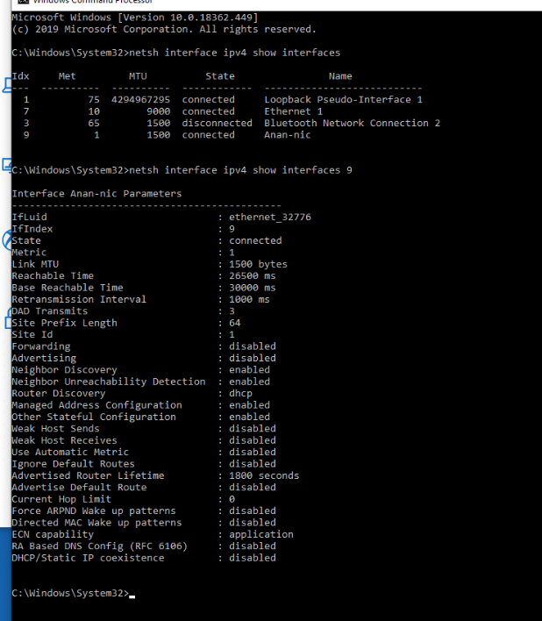Image resolution: width=542 pixels, height=621 pixels.
Task: Click the Router Discovery 'dhcp' value
Action: point(240,394)
